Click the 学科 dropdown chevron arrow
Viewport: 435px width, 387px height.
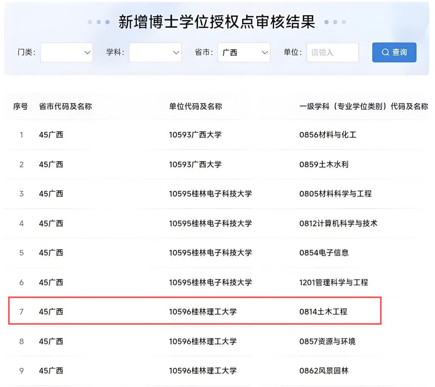[176, 53]
